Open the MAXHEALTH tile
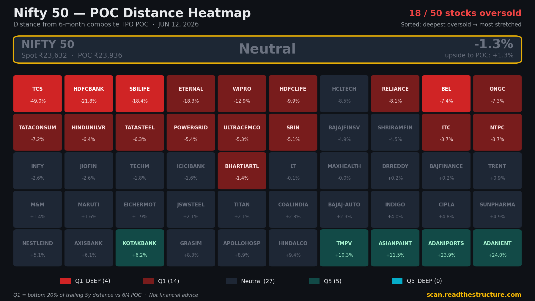Screen dimensions: 535x301 tap(344, 171)
